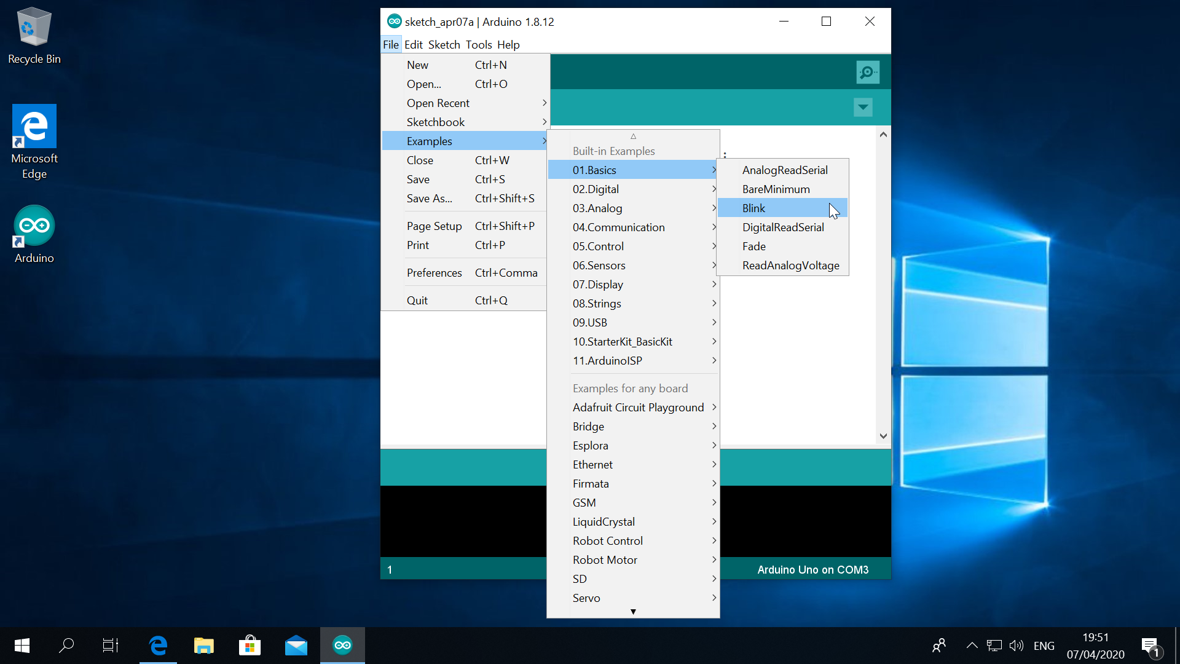1180x664 pixels.
Task: Open the File menu
Action: pos(391,45)
